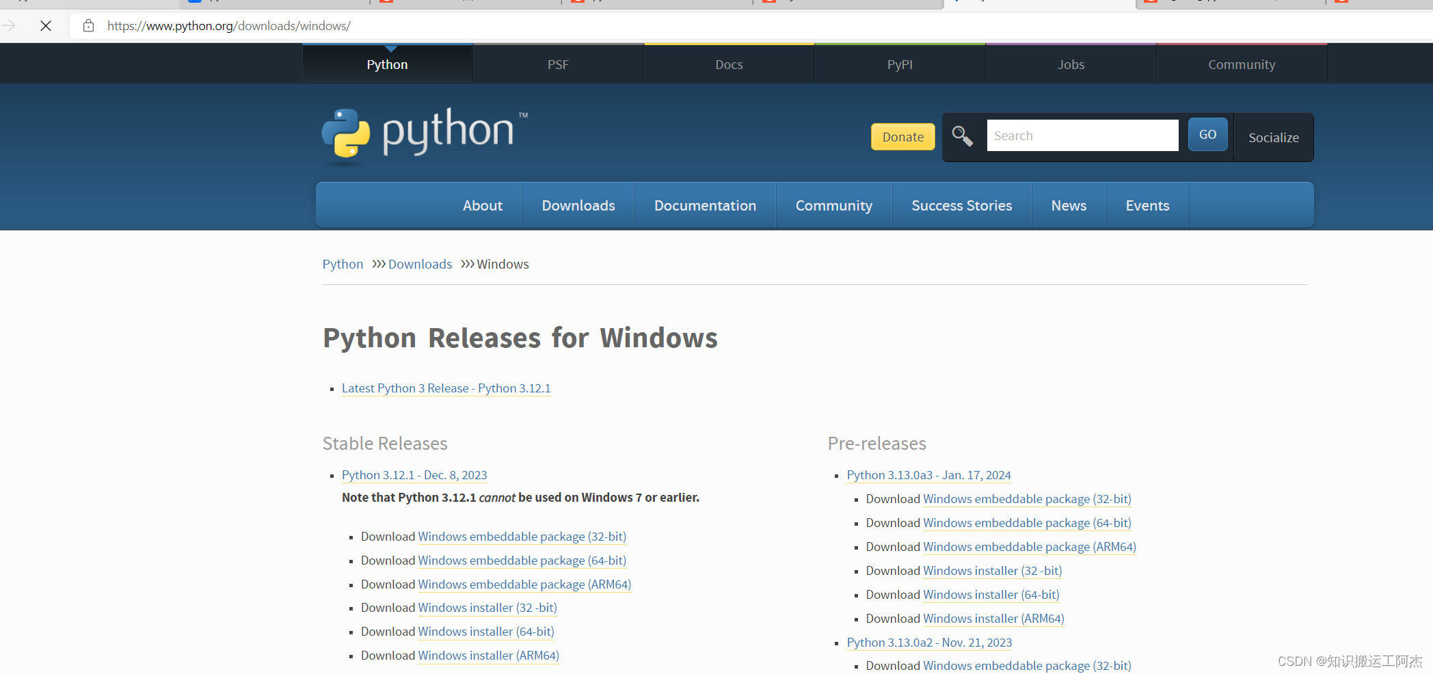Open Python 3.13.0a3 - Jan. 17, 2024 link
The height and width of the screenshot is (674, 1433).
point(928,475)
